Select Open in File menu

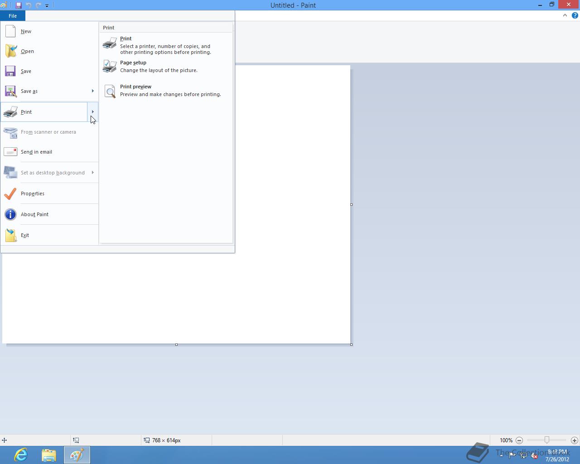tap(49, 51)
